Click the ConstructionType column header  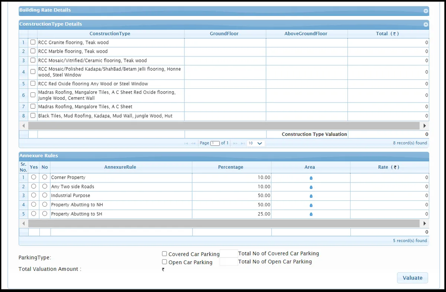point(110,33)
